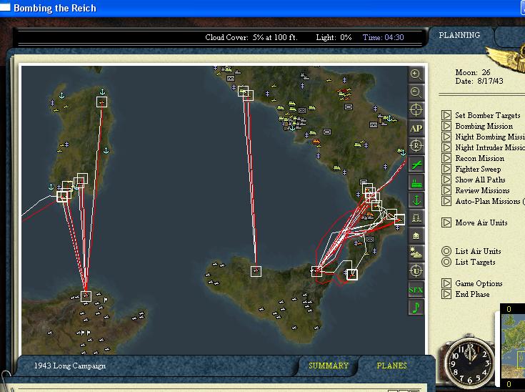Show weather with sun and cloud icon
This screenshot has width=525, height=392.
pyautogui.click(x=416, y=253)
